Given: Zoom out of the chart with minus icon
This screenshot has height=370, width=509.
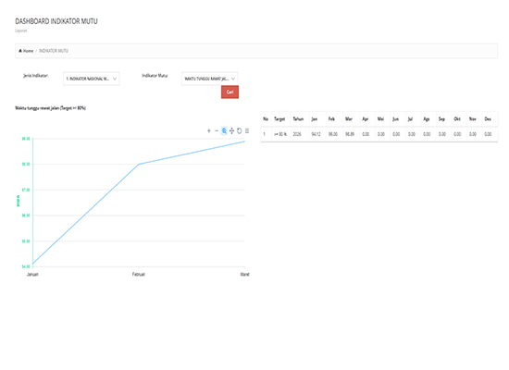Looking at the screenshot, I should coord(217,130).
